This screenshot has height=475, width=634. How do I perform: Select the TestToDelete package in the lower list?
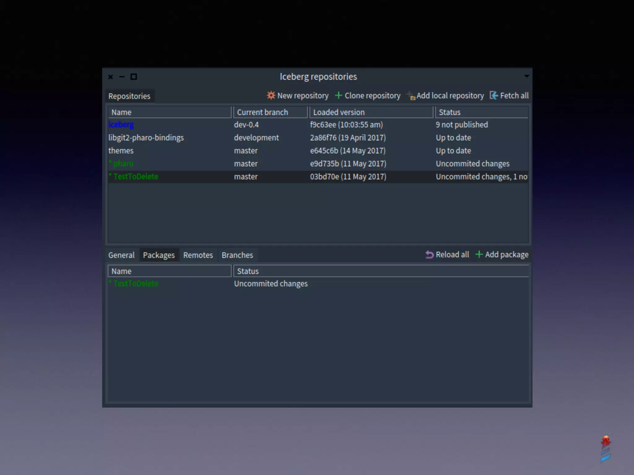click(x=136, y=284)
